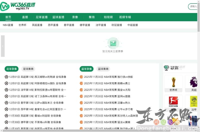Select the 篮球集锦 pill tab
Image resolution: width=200 pixels, height=132 pixels.
point(103,69)
